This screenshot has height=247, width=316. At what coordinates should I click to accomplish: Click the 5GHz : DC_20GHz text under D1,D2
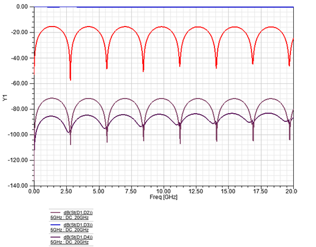[x=69, y=217]
